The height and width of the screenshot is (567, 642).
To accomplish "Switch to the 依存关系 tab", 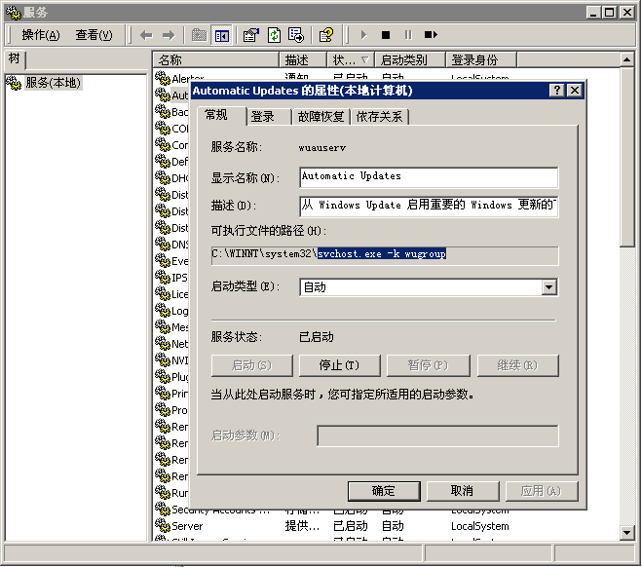I will pos(379,117).
